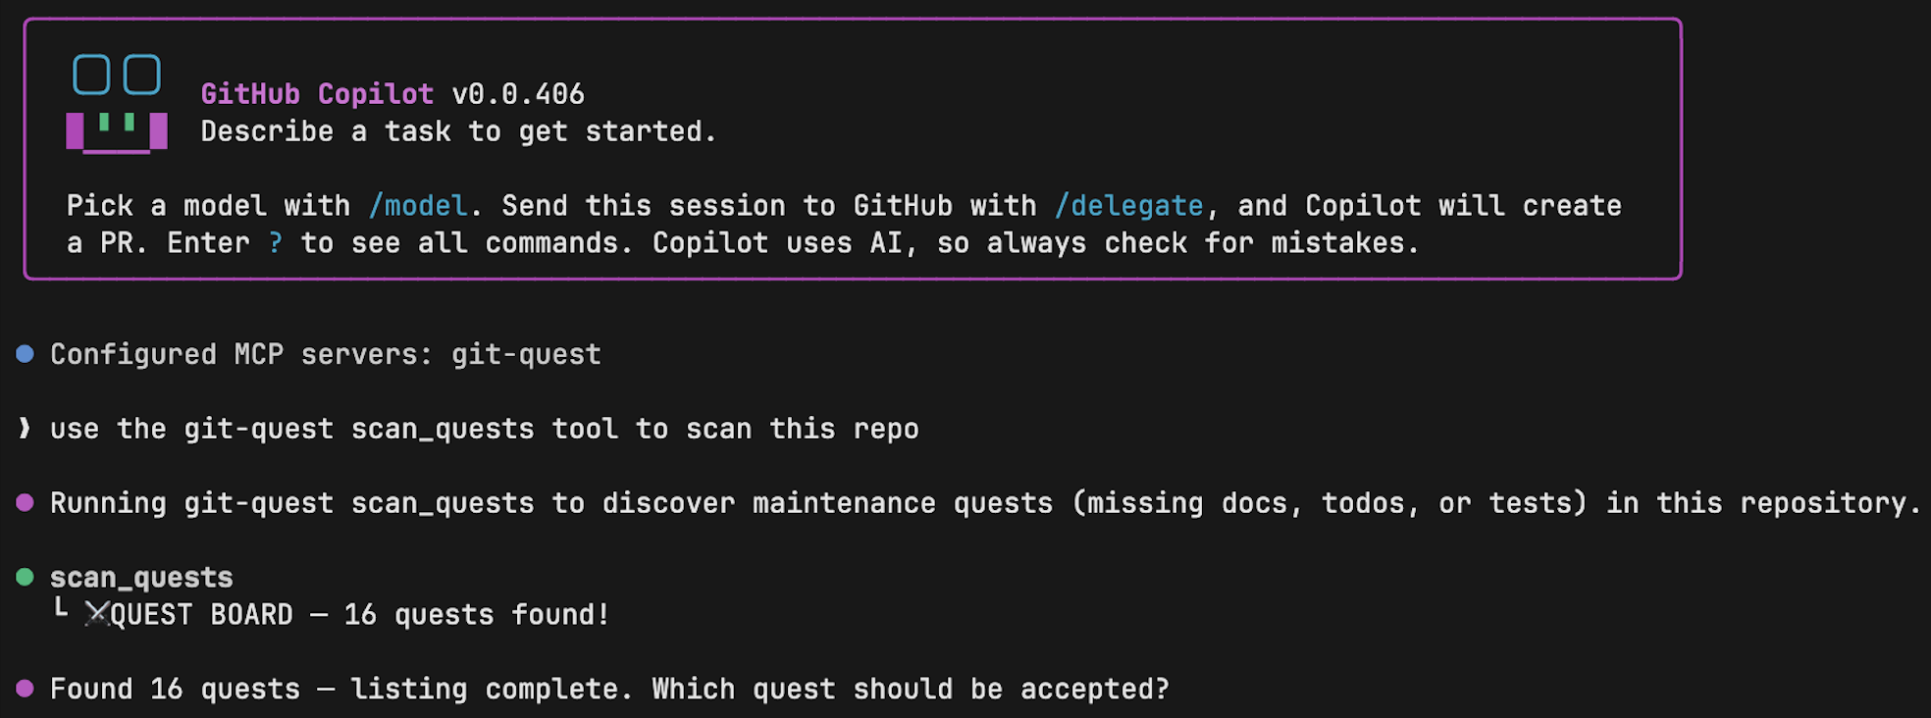Click the user prompt 'use the git-quest scan_quests tool'
The image size is (1931, 718).
tap(485, 429)
